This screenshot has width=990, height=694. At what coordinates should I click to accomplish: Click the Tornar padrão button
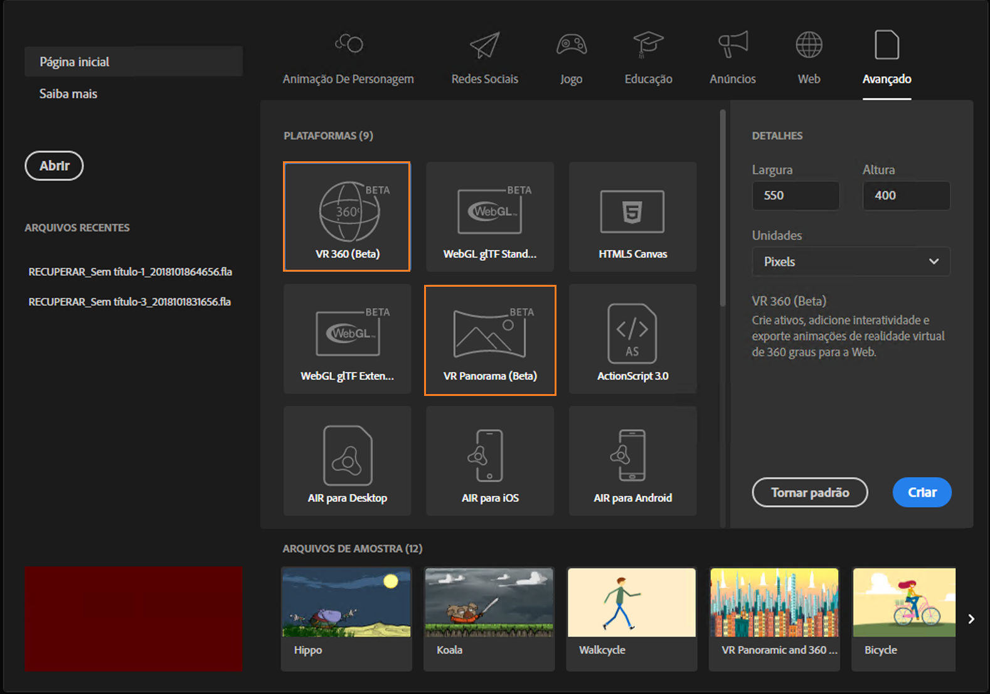(810, 493)
